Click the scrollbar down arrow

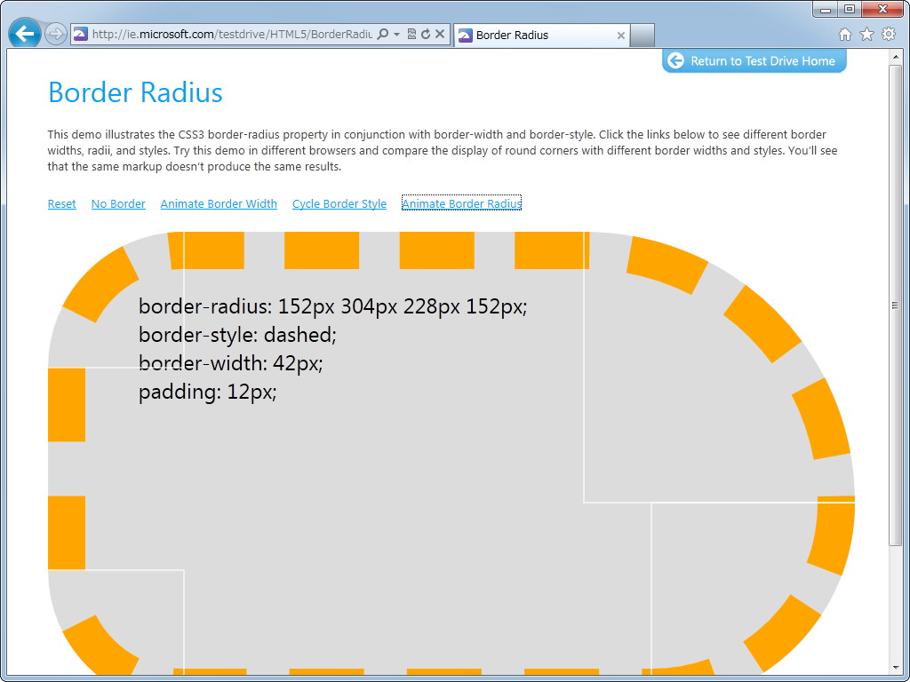point(894,669)
